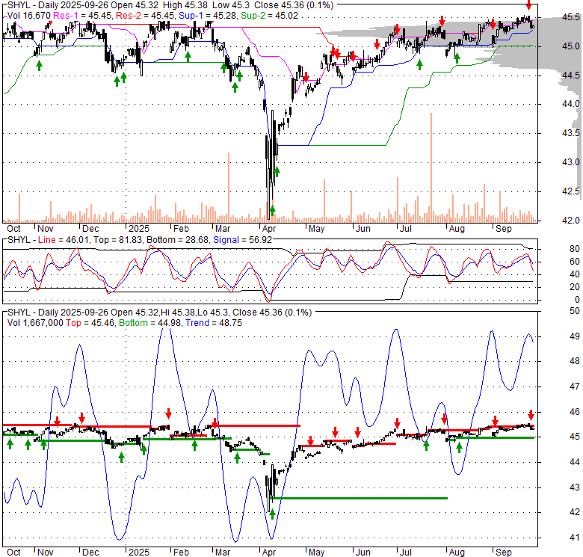Click 'Vol 1,667,000' in the bottom chart header
This screenshot has width=583, height=557.
click(35, 323)
